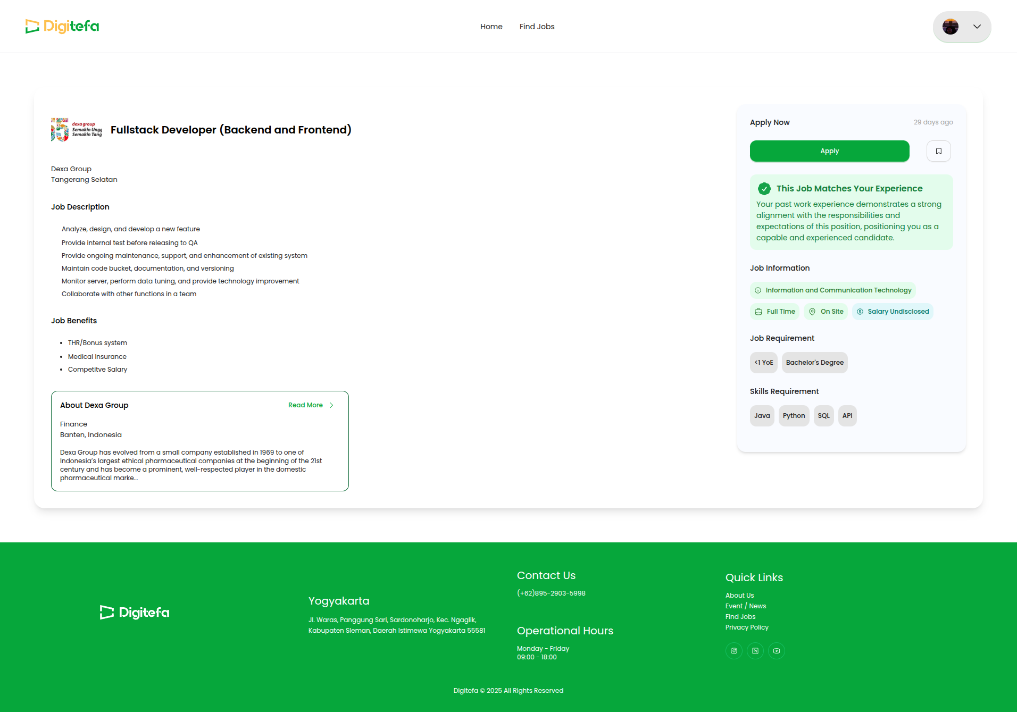This screenshot has width=1017, height=712.
Task: Click the dollar icon beside Salary Undisclosed
Action: coord(860,312)
